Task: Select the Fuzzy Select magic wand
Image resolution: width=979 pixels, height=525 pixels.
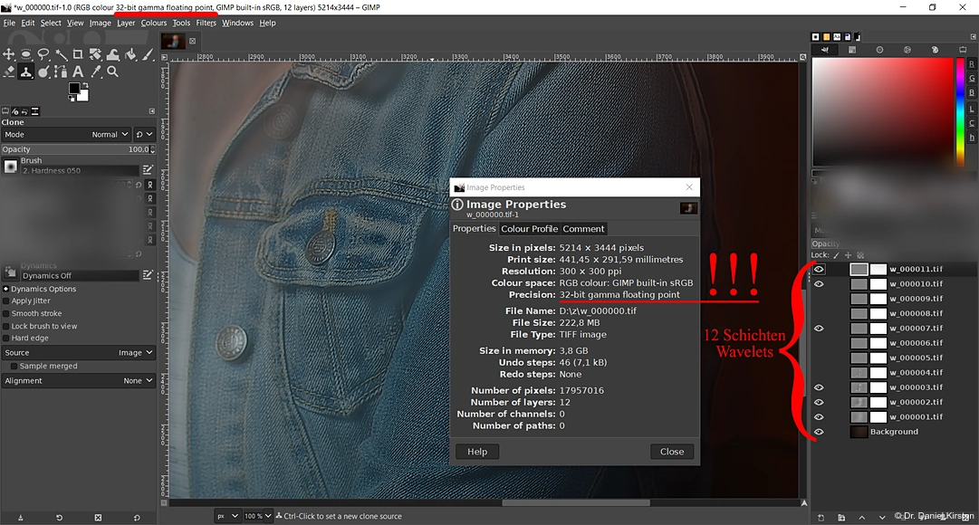Action: pyautogui.click(x=62, y=55)
